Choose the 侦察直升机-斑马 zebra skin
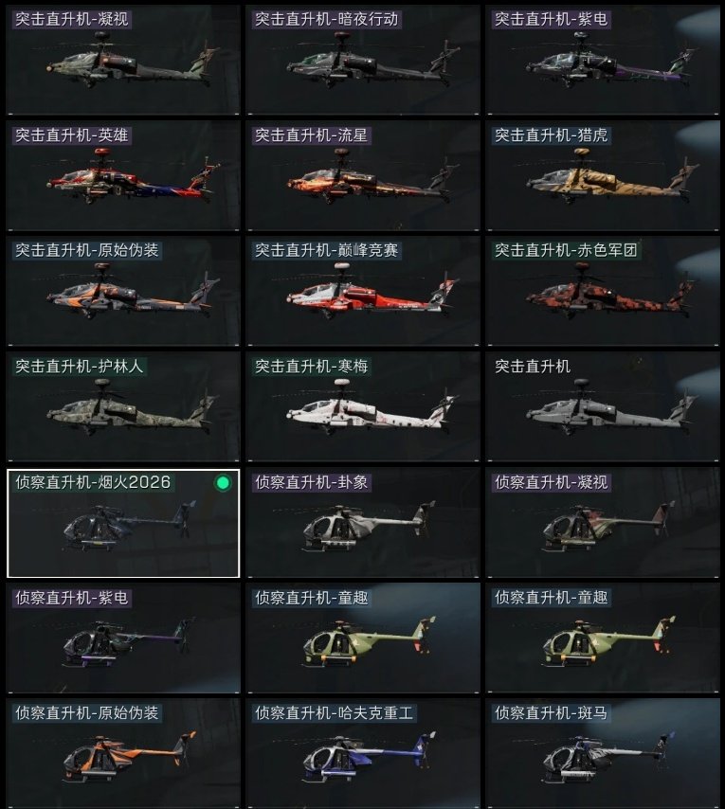Image resolution: width=725 pixels, height=809 pixels. coord(603,754)
